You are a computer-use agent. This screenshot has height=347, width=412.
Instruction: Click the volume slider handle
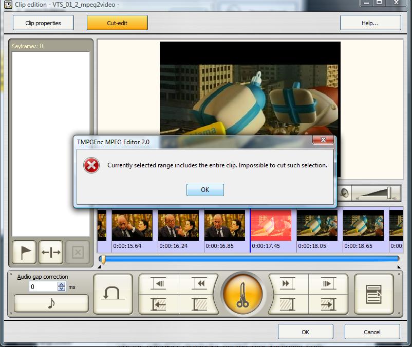point(389,193)
